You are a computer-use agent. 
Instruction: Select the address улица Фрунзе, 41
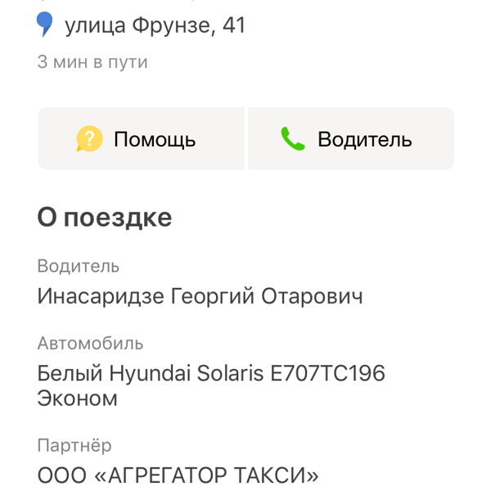tap(155, 25)
